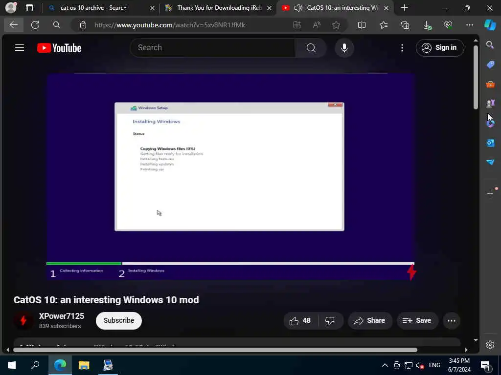Viewport: 501px width, 375px height.
Task: Open clock showing 3:45 PM
Action: pyautogui.click(x=459, y=365)
